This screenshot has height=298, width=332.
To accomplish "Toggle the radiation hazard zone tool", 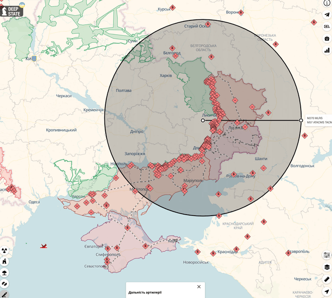I will 4,249.
